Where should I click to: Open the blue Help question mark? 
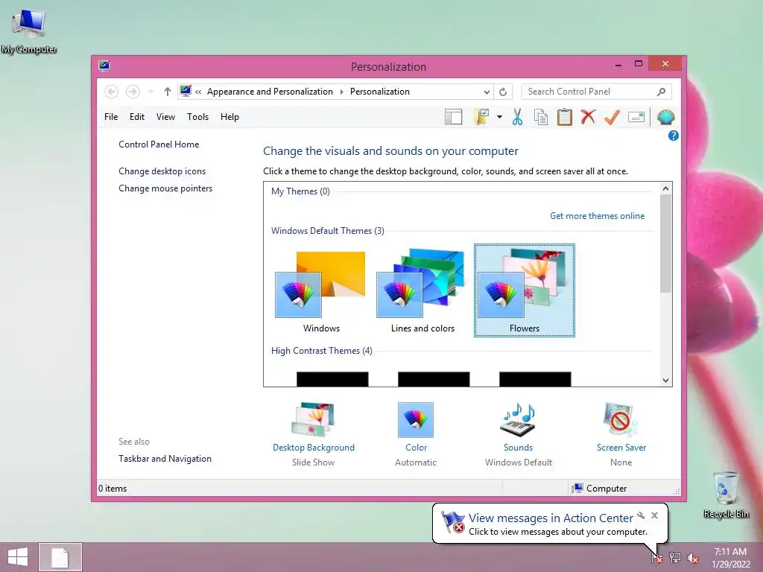[674, 136]
